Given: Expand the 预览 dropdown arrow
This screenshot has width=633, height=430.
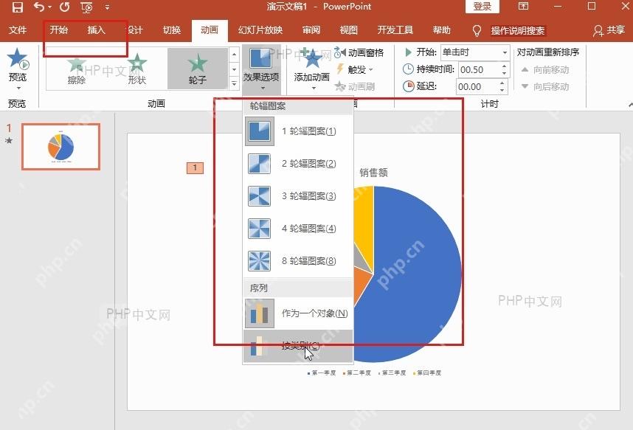Looking at the screenshot, I should (x=18, y=88).
